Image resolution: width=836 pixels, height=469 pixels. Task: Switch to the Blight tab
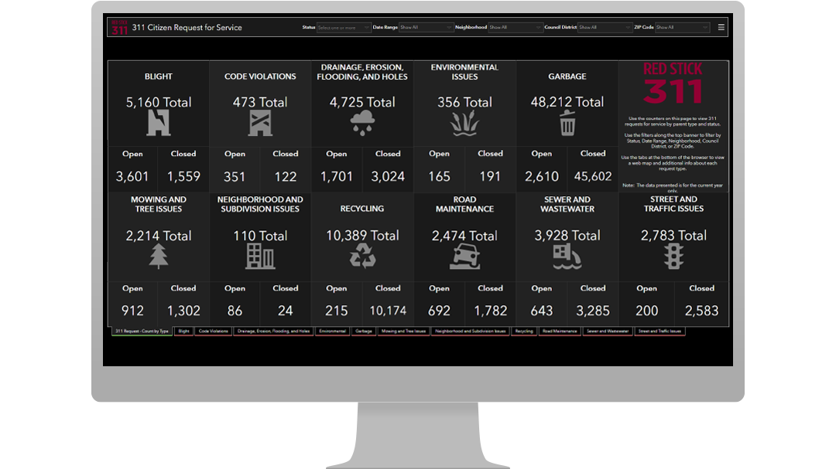(184, 331)
